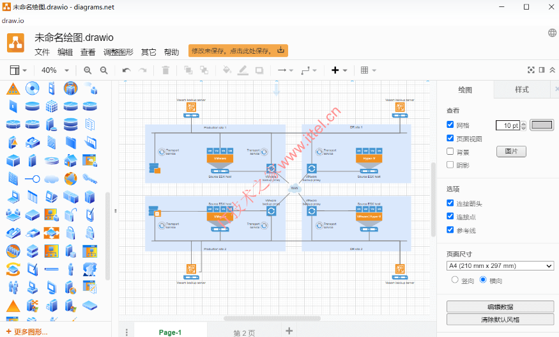Click the shadow toggle icon in toolbar

pos(259,70)
